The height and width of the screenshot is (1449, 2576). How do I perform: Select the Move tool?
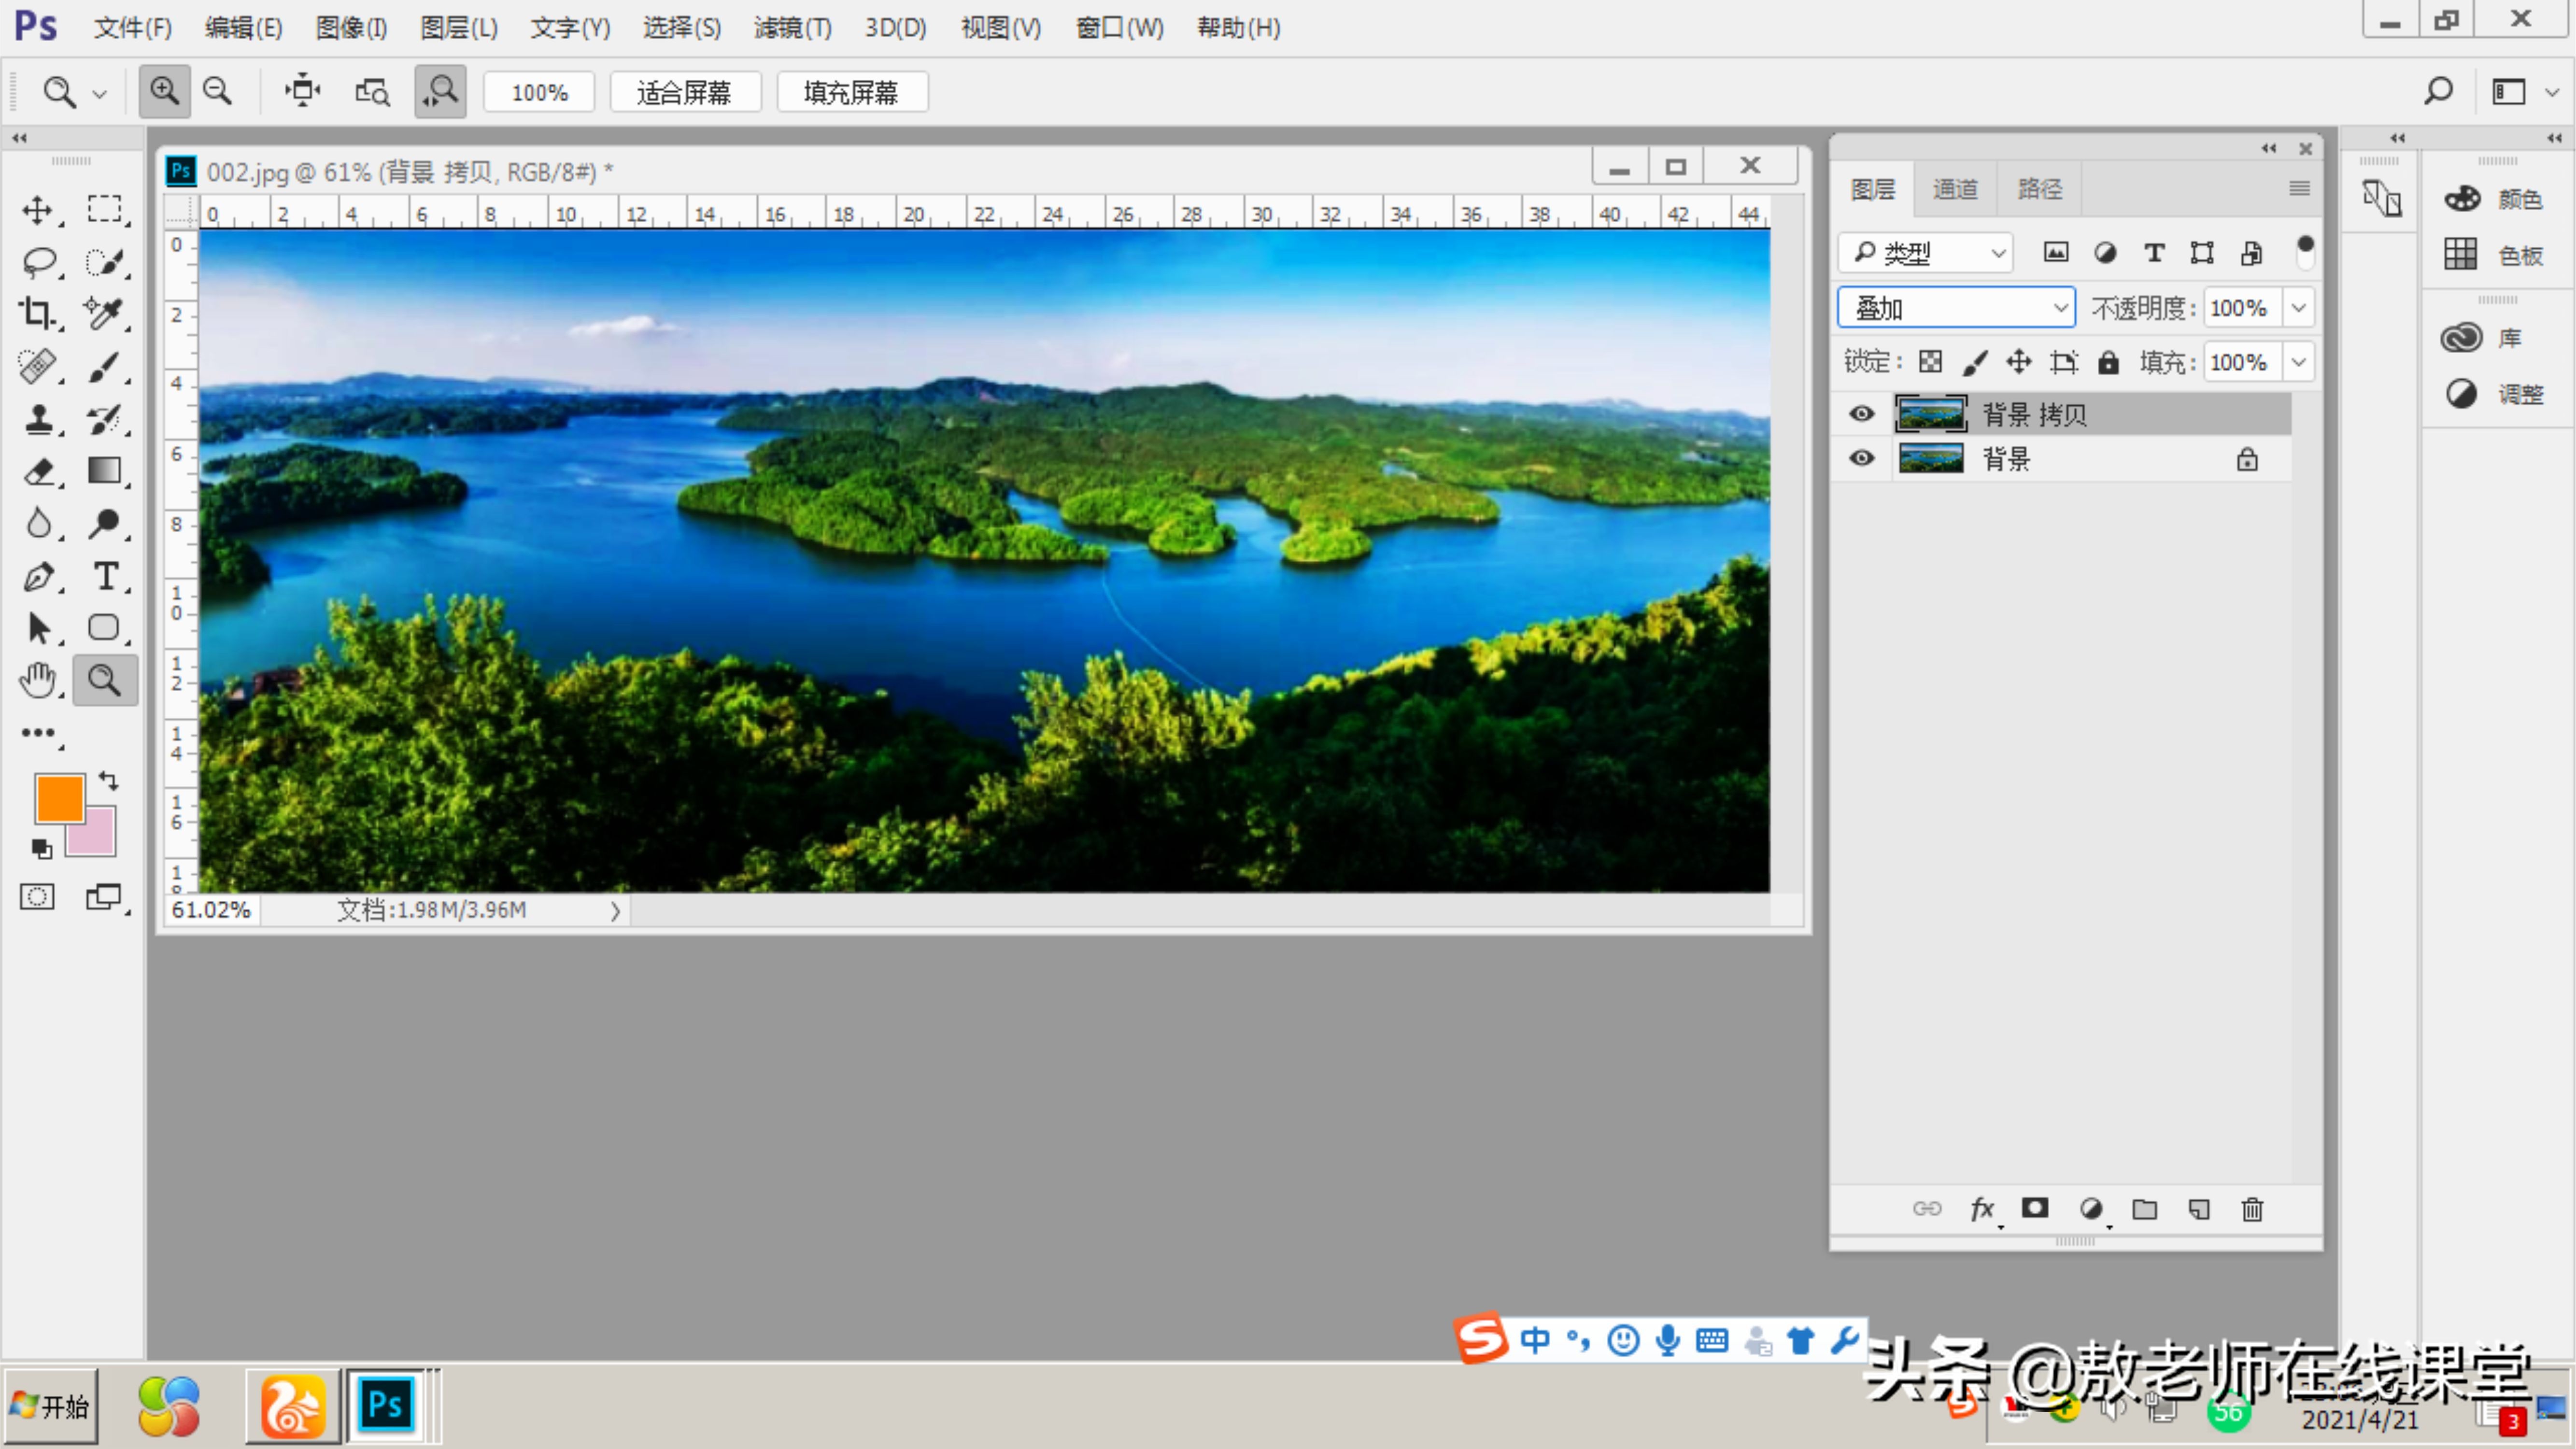tap(38, 209)
